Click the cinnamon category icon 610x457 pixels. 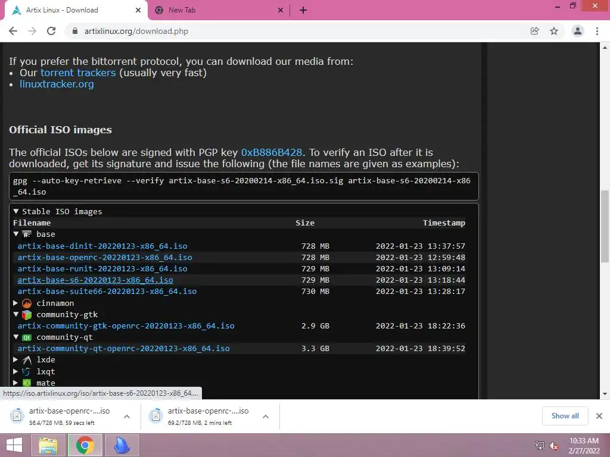[27, 303]
